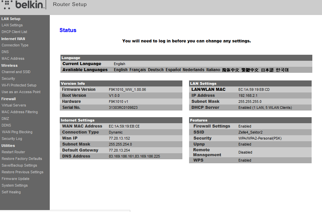The height and width of the screenshot is (212, 322).
Task: Switch language to English
Action: 121,70
